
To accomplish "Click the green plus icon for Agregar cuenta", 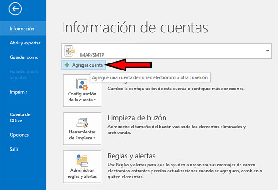I will coord(67,65).
